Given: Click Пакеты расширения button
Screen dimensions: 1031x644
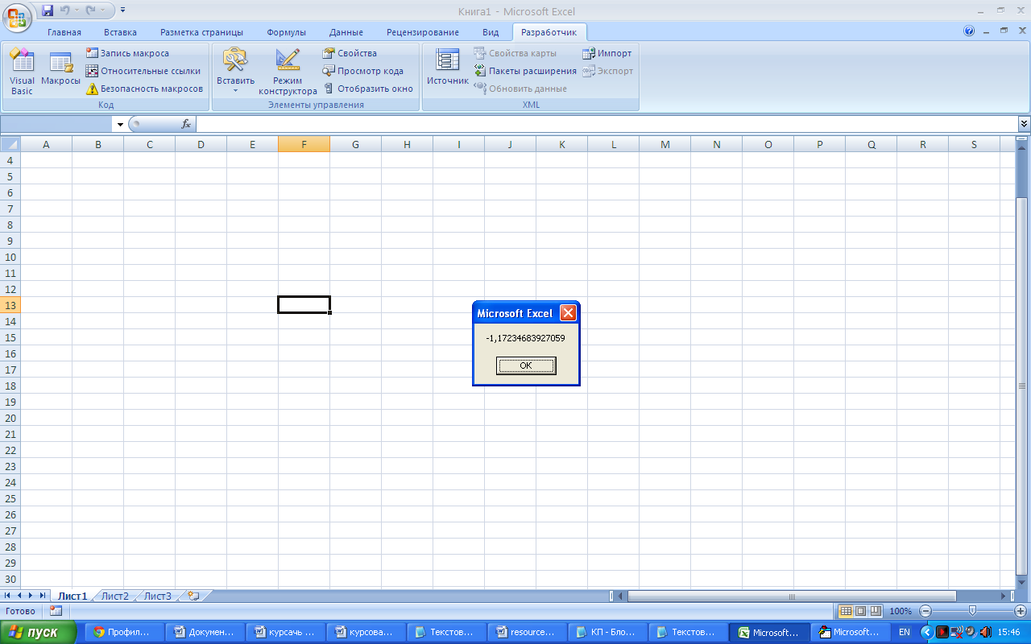Looking at the screenshot, I should tap(525, 71).
